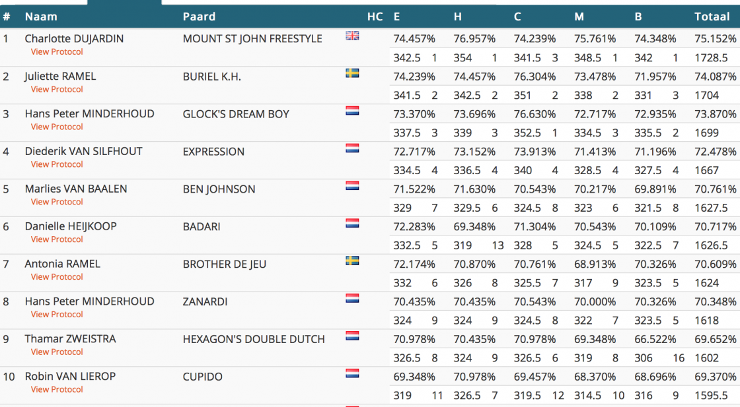The height and width of the screenshot is (407, 740).
Task: Click the Dutch flag beside Cupido
Action: 352,373
